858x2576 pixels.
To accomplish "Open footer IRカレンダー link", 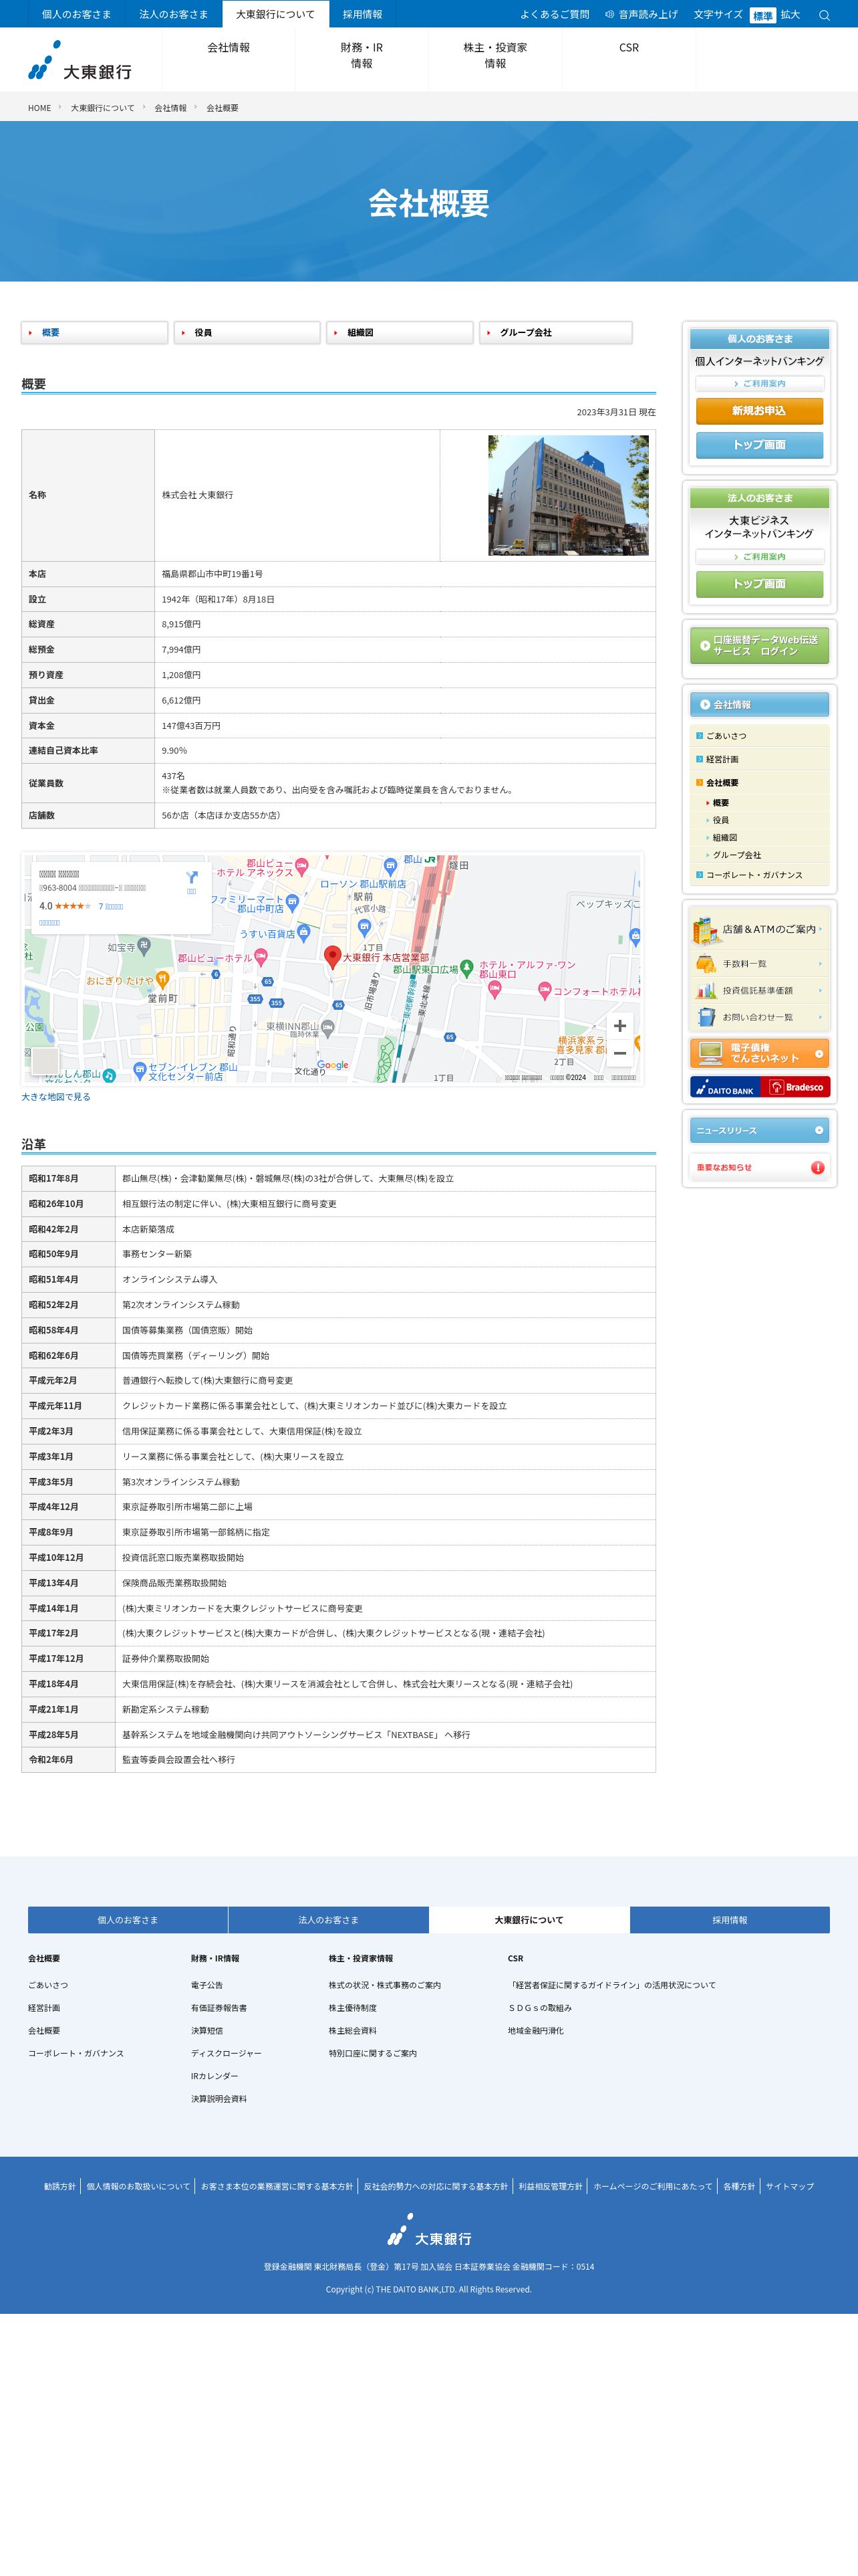I will [x=214, y=2076].
